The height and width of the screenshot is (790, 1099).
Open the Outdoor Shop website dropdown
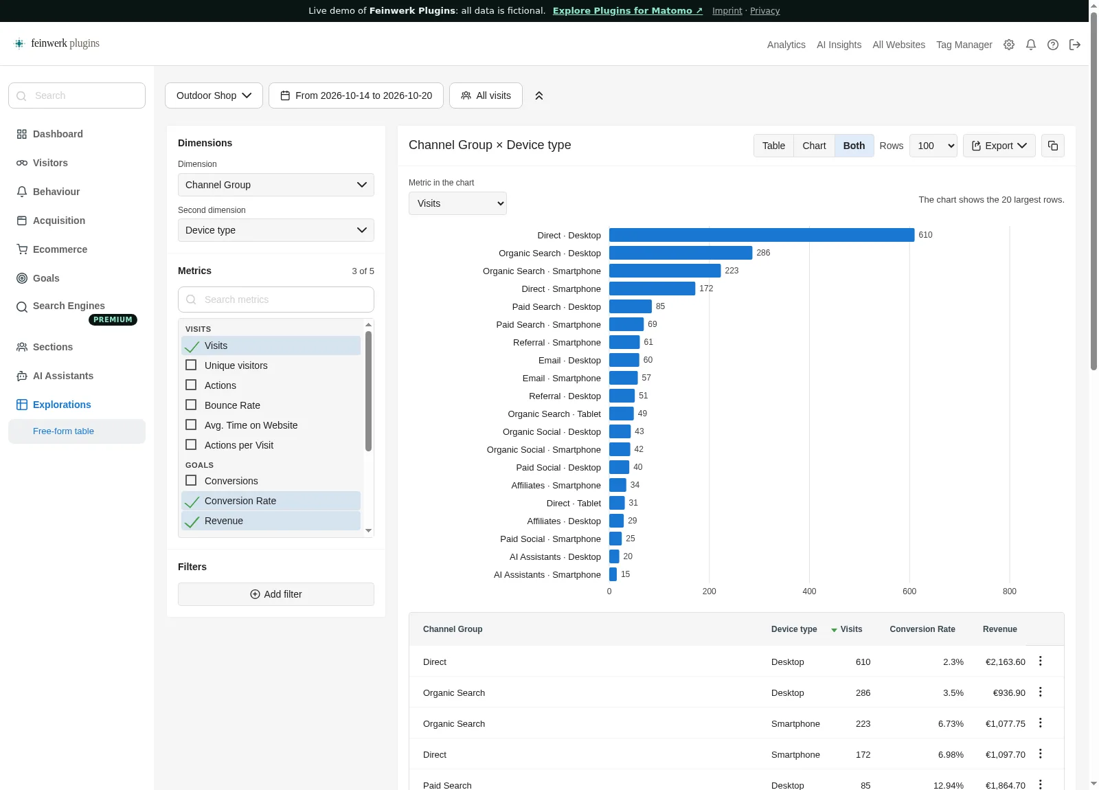point(214,95)
